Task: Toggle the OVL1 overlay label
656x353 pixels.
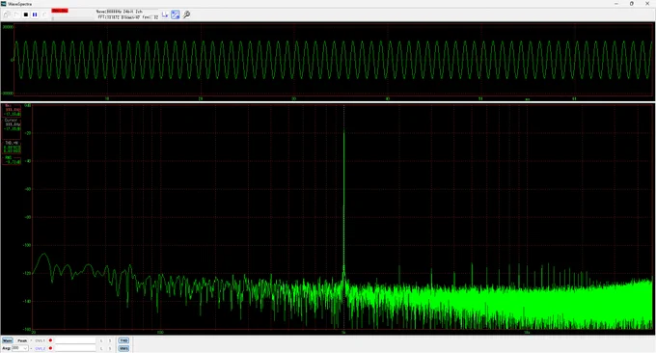Action: tap(40, 340)
